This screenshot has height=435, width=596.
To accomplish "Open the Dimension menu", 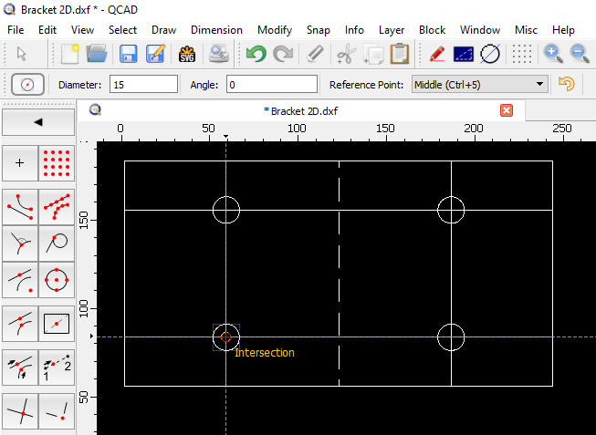I will point(216,29).
